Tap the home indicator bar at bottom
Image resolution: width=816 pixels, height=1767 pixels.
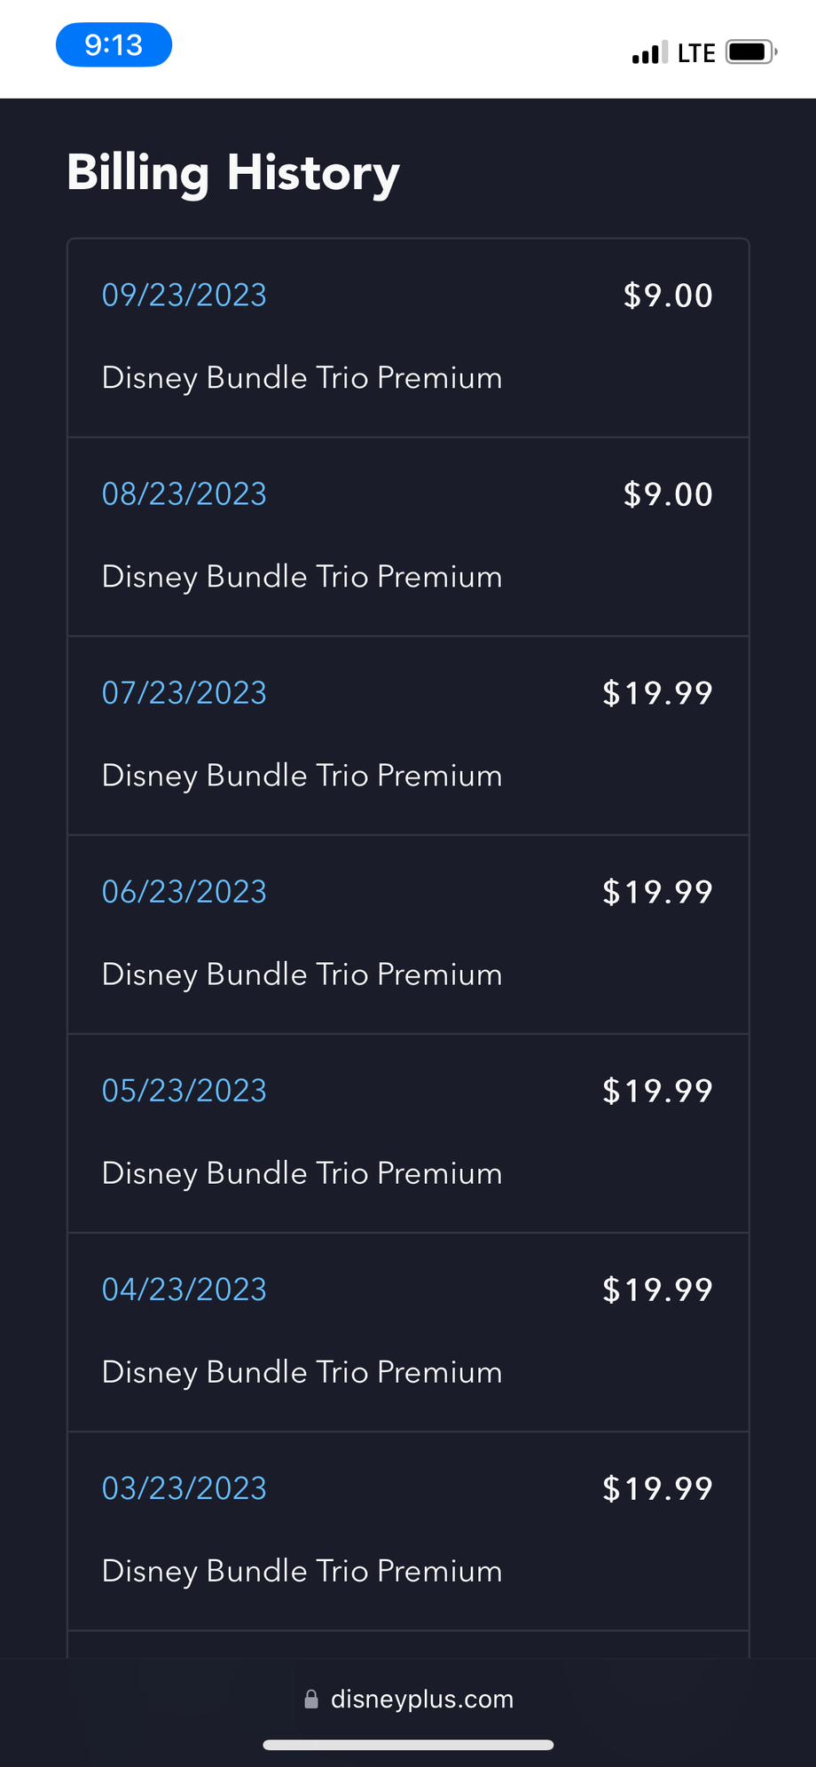pyautogui.click(x=409, y=1745)
